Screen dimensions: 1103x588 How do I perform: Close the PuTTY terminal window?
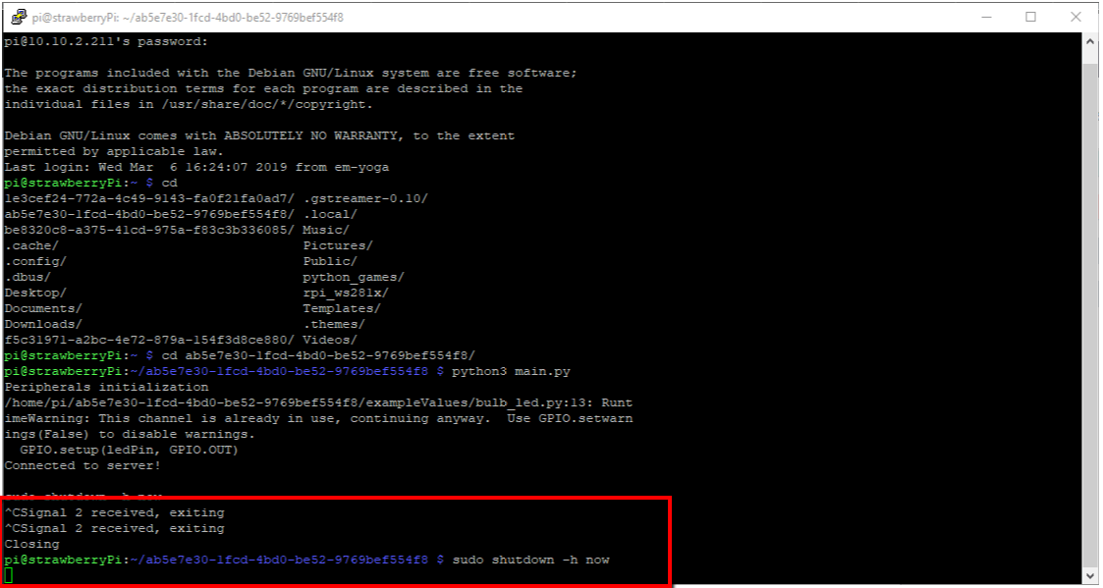(x=1075, y=17)
